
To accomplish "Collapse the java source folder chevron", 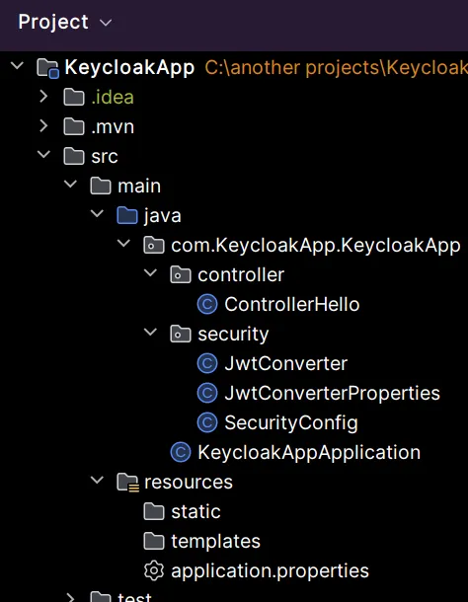I will pos(97,213).
